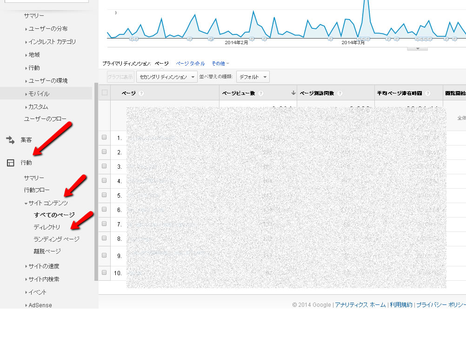The image size is (466, 350).
Task: Click help icon beside ページ column header
Action: 141,93
